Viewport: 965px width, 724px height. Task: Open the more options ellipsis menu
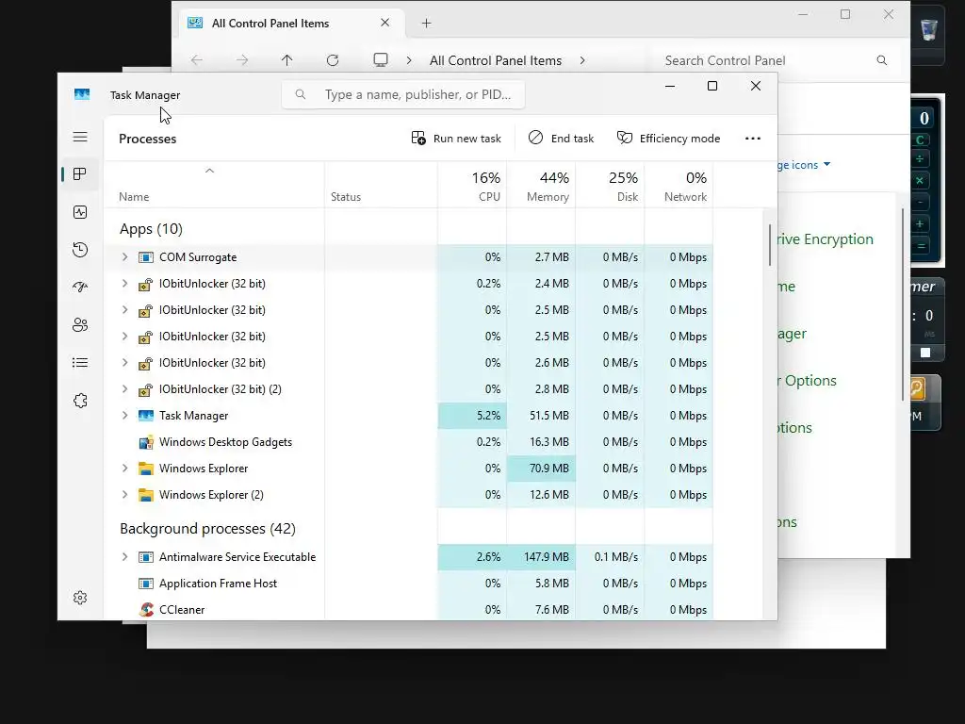tap(753, 139)
